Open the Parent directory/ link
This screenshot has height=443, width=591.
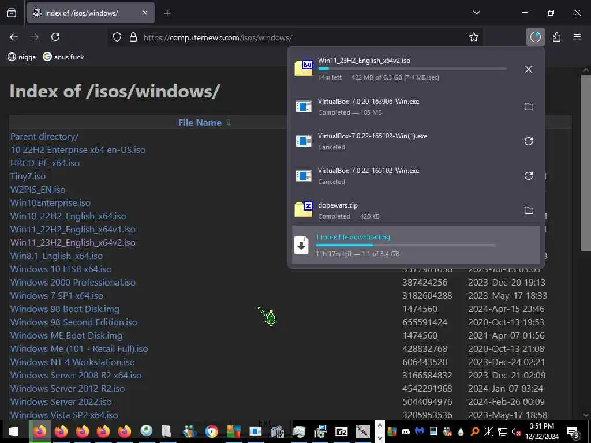pyautogui.click(x=44, y=137)
